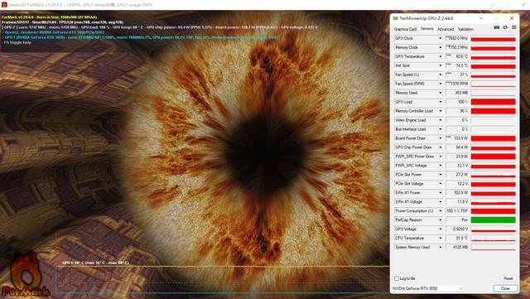
Task: Open the 8-Pin #1 Voltage dropdown
Action: pyautogui.click(x=440, y=202)
